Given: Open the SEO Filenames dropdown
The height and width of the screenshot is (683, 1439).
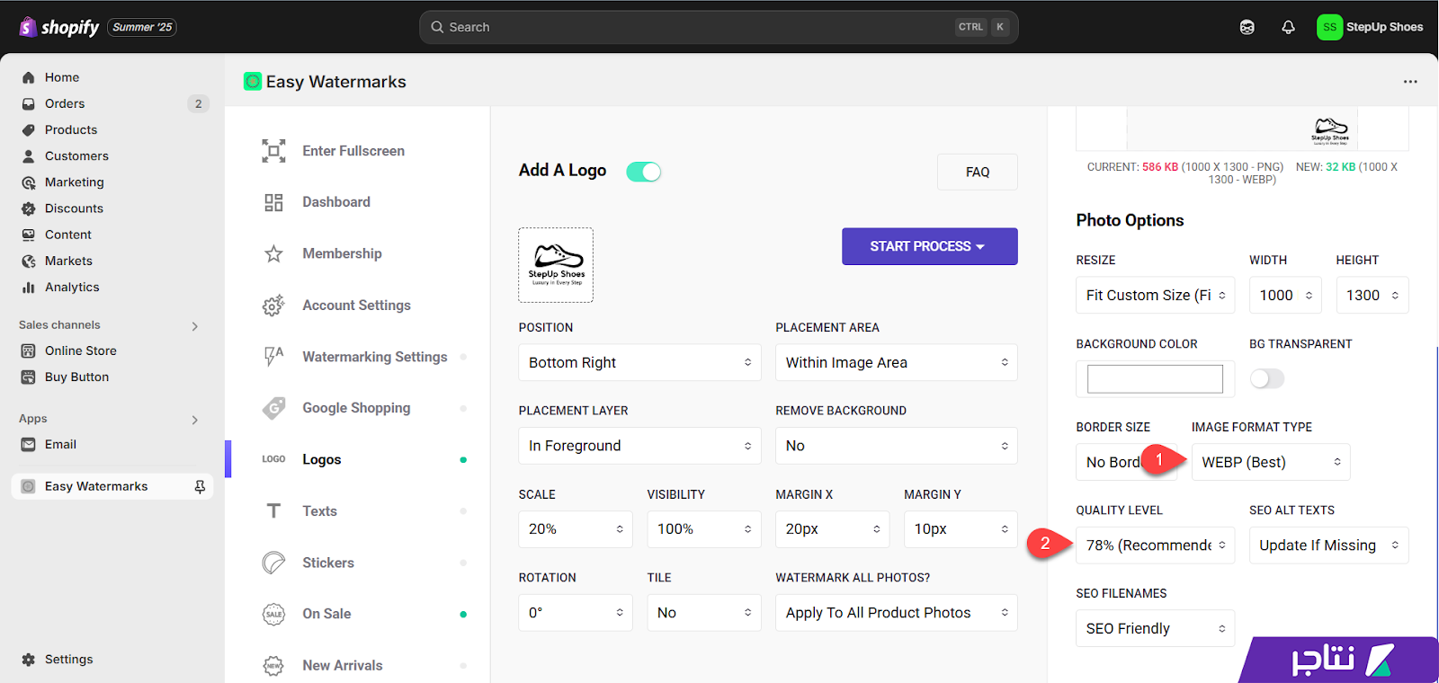Looking at the screenshot, I should click(1156, 629).
